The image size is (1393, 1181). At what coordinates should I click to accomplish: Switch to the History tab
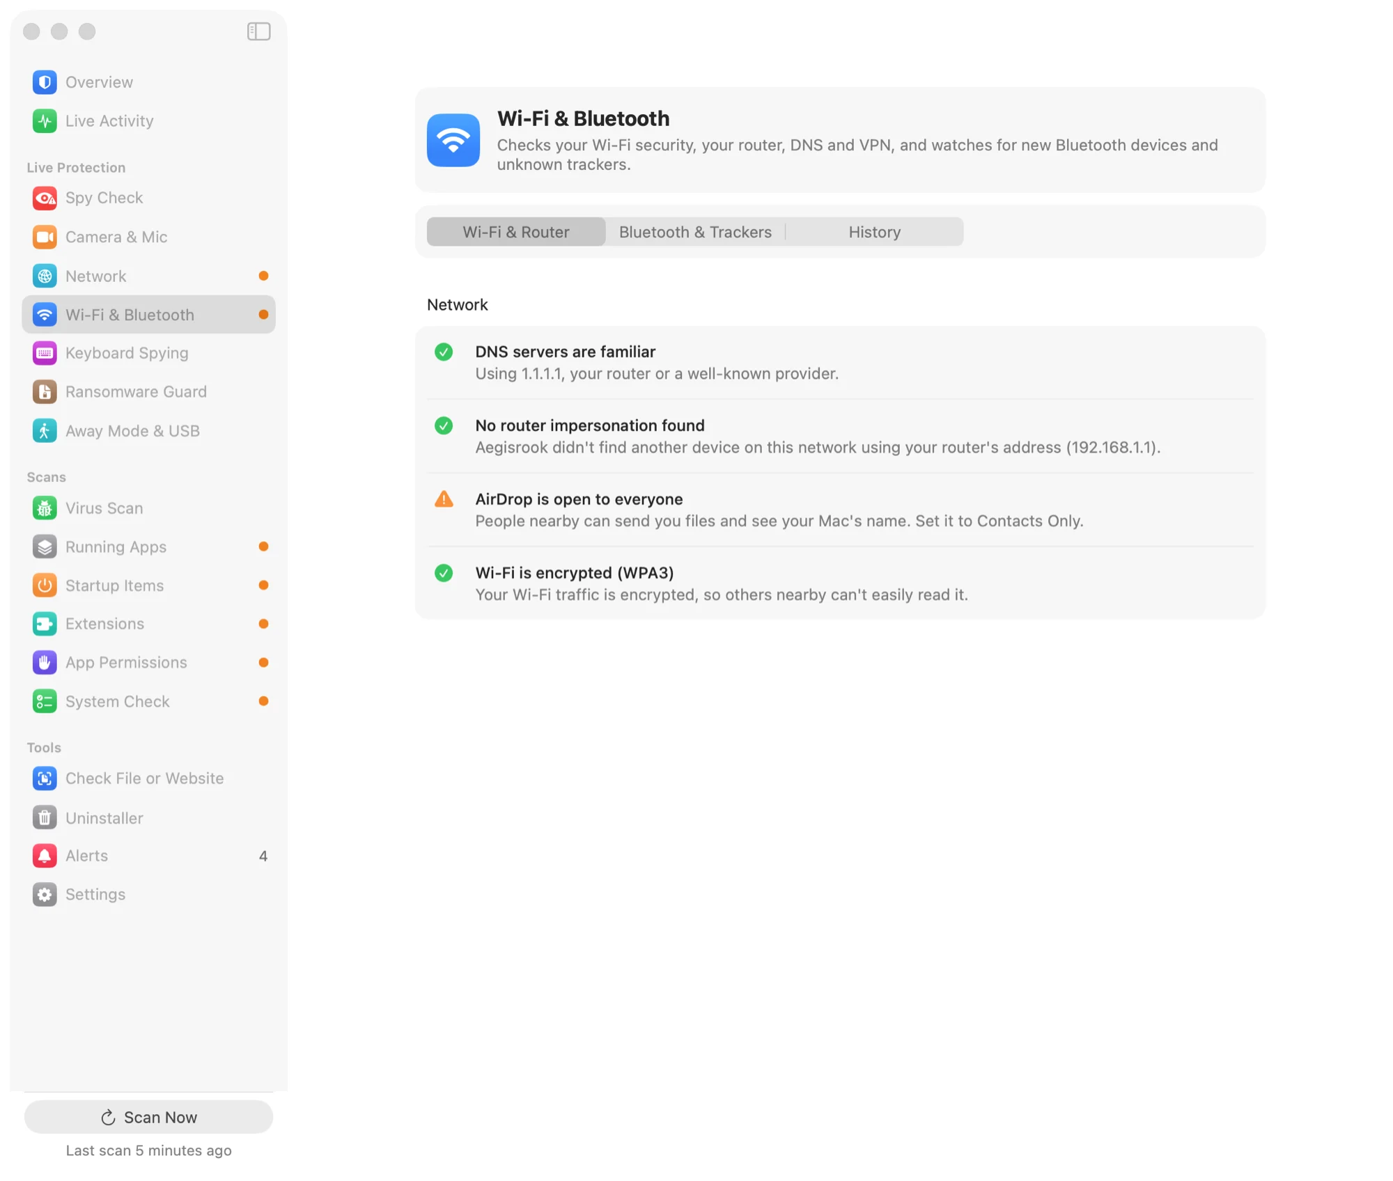[x=874, y=232]
